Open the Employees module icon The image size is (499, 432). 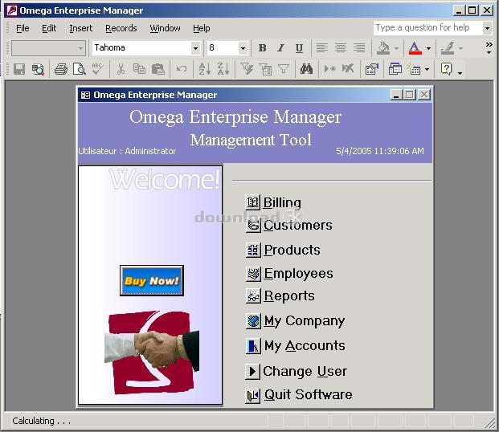[253, 274]
